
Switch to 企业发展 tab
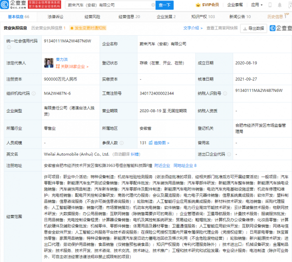pyautogui.click(x=166, y=17)
